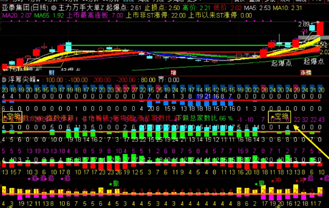
Task: Click the red 增 marker under the chart
Action: (173, 72)
